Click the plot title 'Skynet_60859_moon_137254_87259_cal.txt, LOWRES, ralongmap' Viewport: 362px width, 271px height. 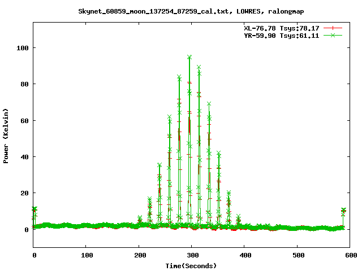click(191, 11)
